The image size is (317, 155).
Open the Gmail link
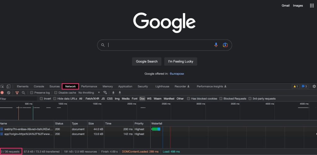[286, 6]
